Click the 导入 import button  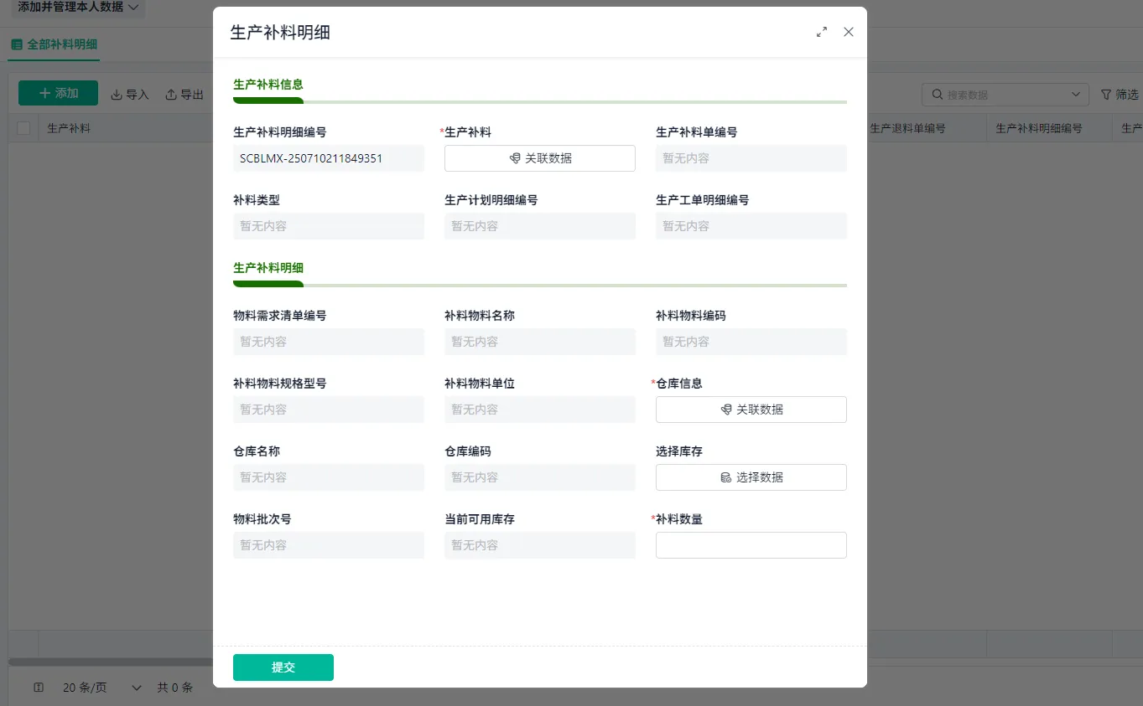(130, 95)
